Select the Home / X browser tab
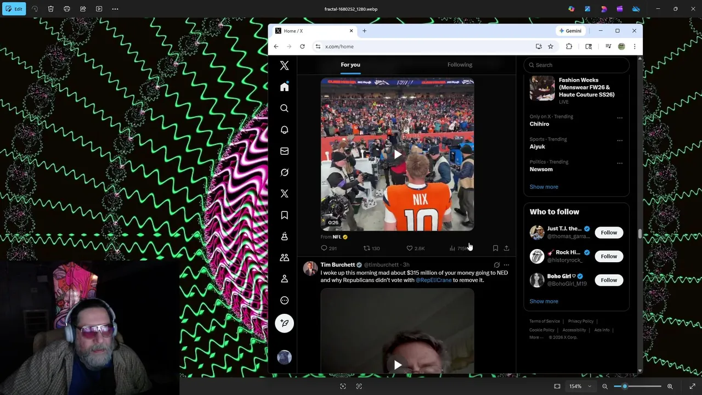The height and width of the screenshot is (395, 702). [313, 31]
